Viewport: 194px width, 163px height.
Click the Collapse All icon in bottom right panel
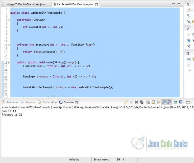[x=189, y=60]
